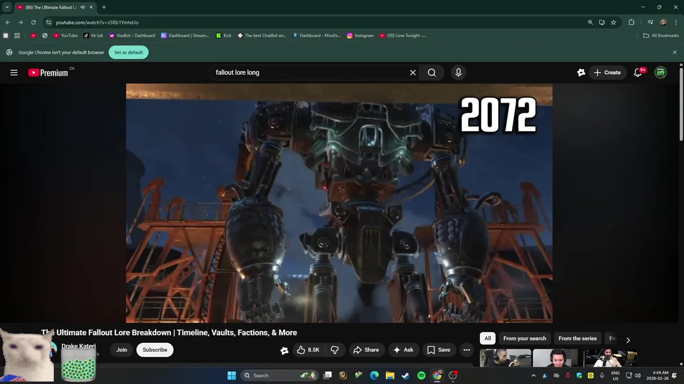The width and height of the screenshot is (684, 384).
Task: Reload the page in Chrome
Action: (x=33, y=22)
